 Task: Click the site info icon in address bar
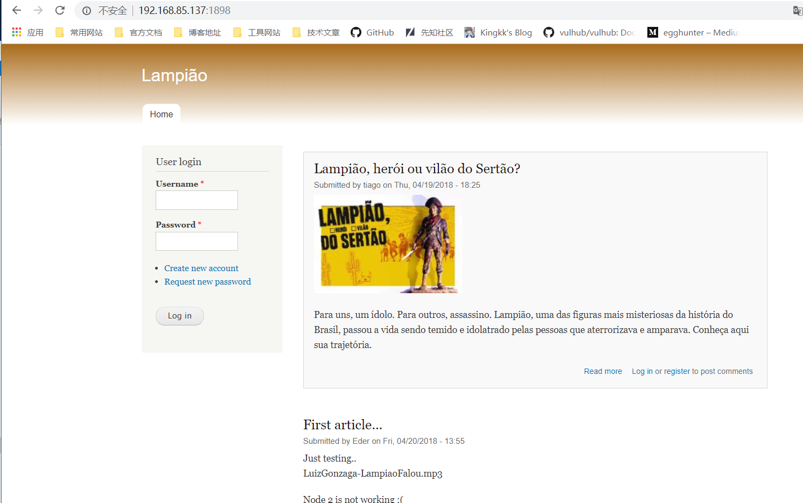(87, 11)
